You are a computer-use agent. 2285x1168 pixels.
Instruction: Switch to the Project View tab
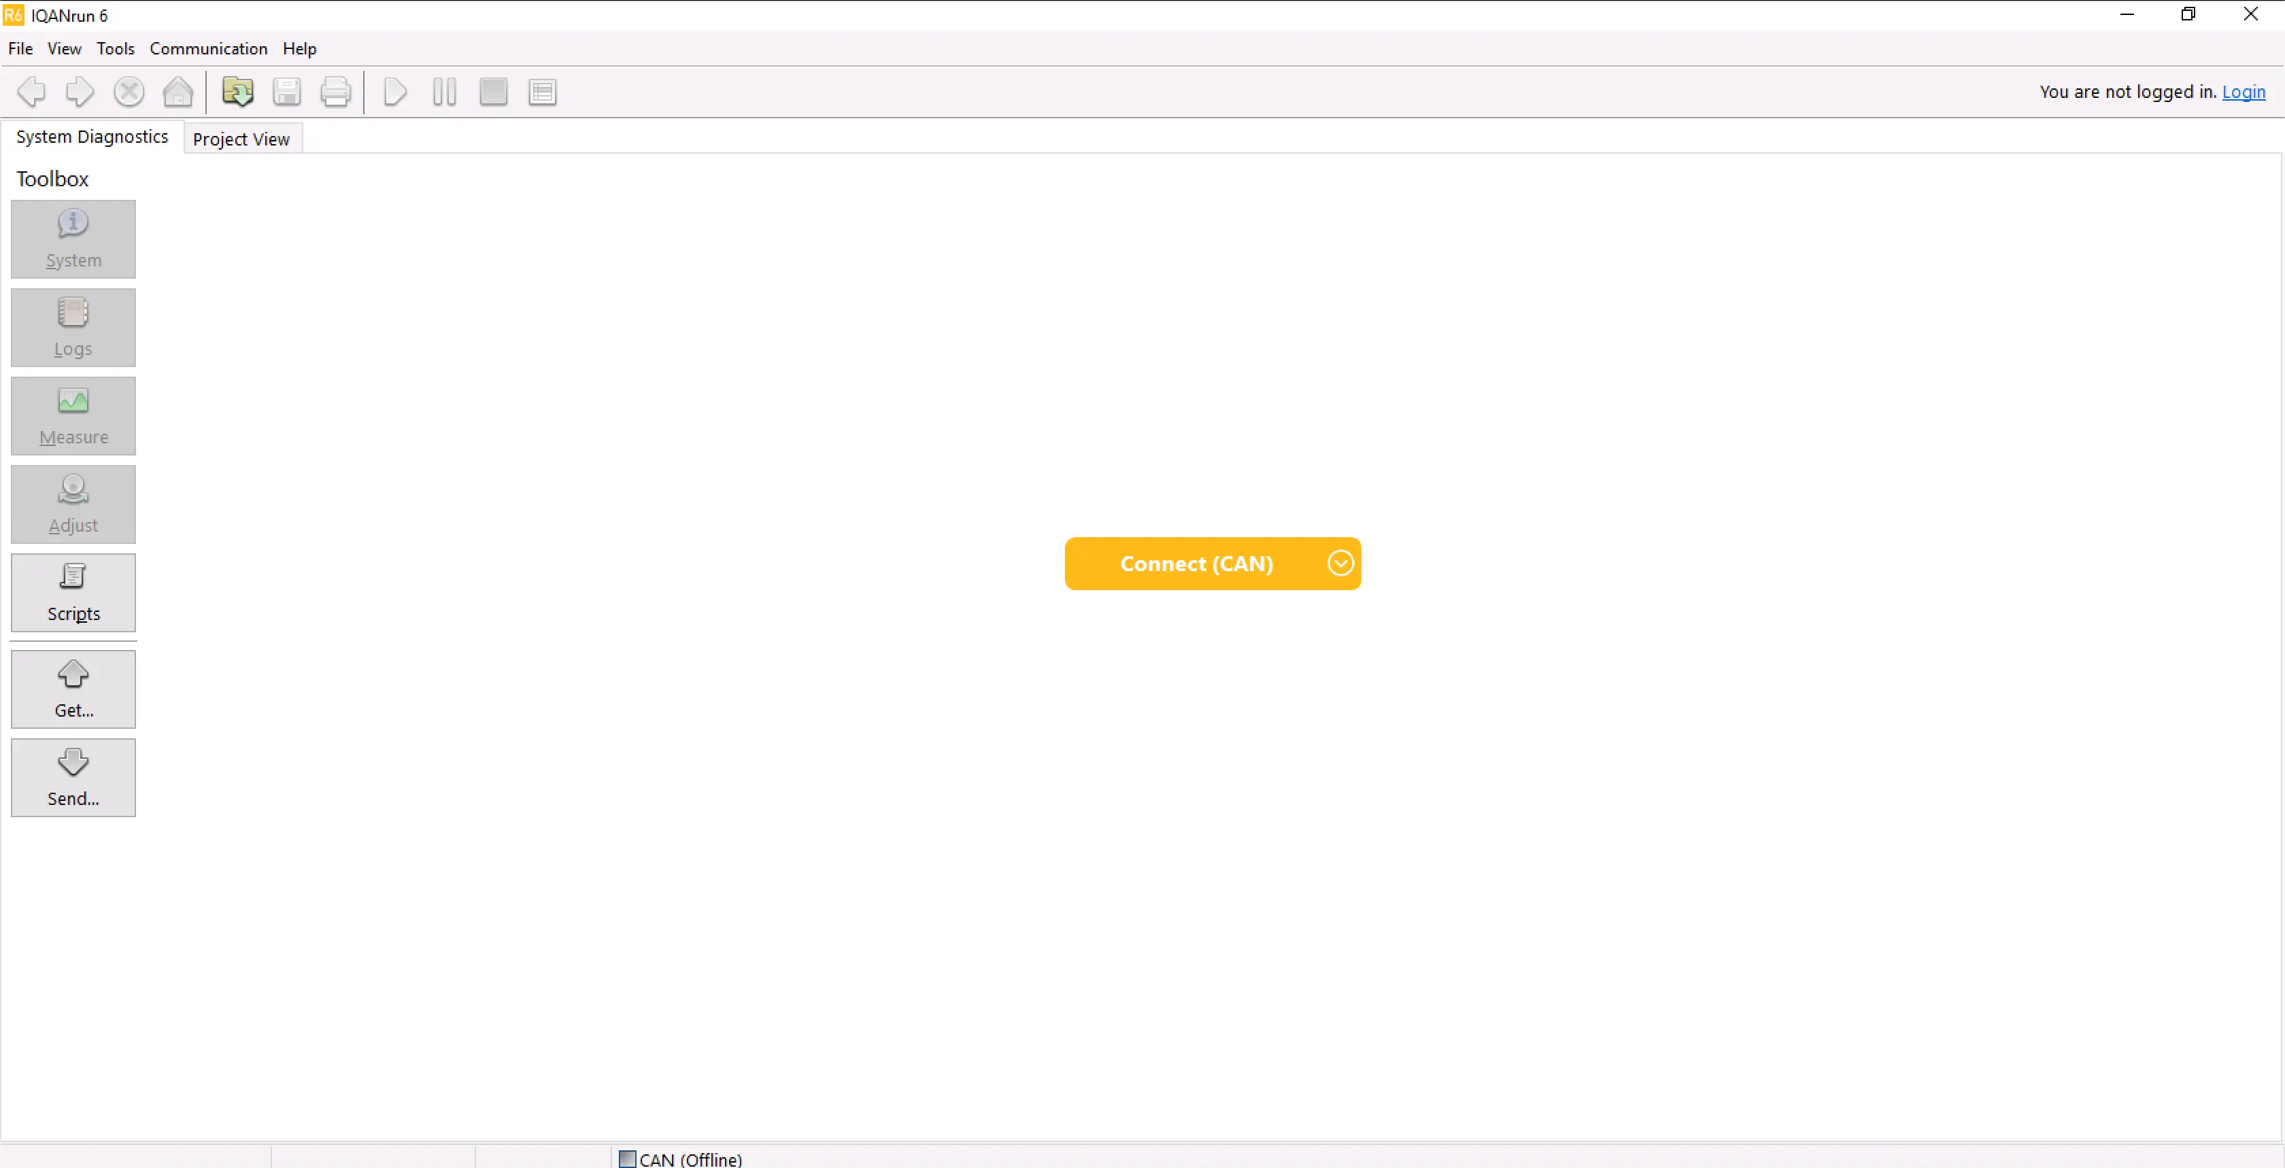(241, 139)
